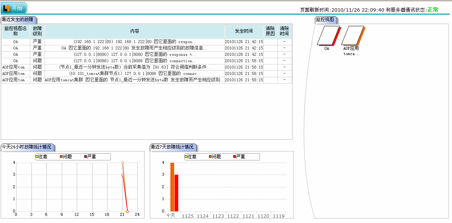
Task: Click the 严重 level cell in first row
Action: pos(37,42)
